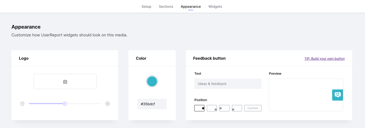Viewport: 365px width, 128px height.
Task: Choose the Custom position option
Action: click(x=253, y=108)
